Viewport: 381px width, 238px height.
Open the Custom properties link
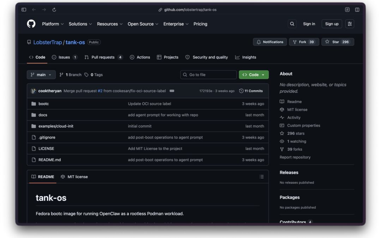click(x=303, y=126)
